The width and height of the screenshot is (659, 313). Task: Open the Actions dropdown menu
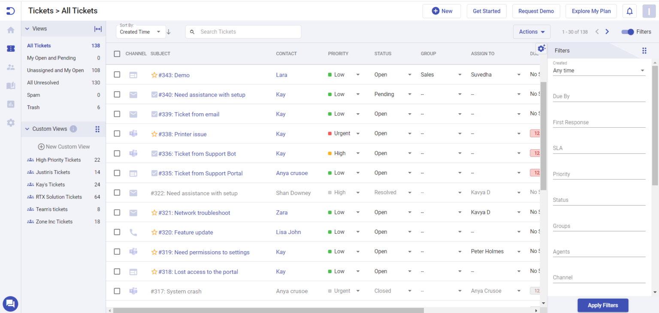(532, 31)
